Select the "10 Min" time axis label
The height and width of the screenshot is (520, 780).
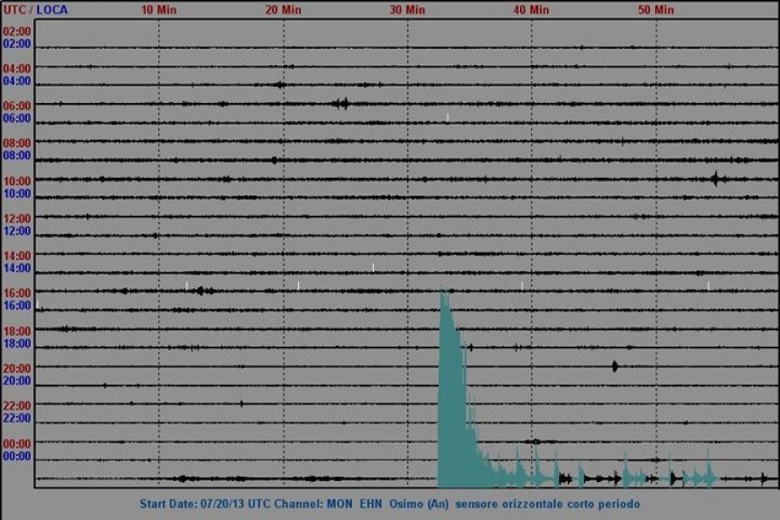pos(159,10)
